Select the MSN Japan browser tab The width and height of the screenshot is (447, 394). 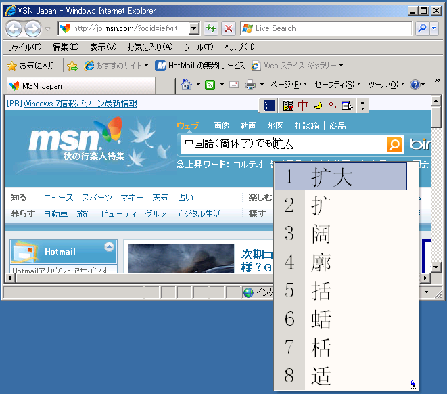coord(81,85)
